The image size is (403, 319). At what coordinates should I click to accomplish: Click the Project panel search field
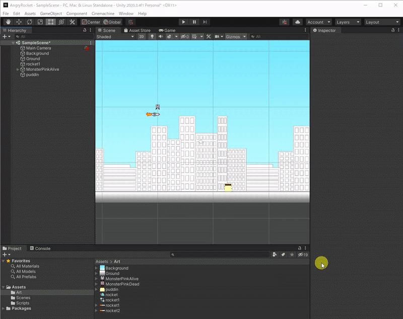click(x=219, y=255)
